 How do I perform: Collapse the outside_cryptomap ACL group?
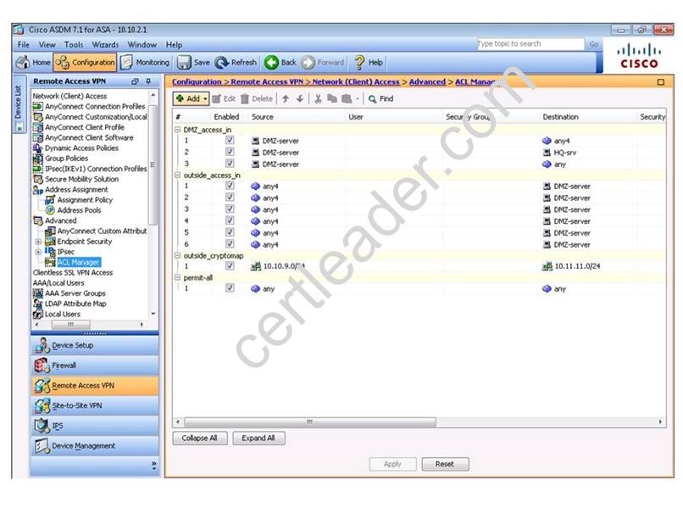pos(178,255)
